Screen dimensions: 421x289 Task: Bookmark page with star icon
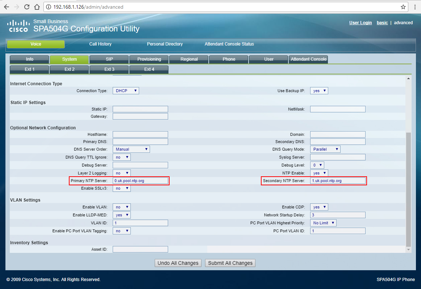click(403, 7)
